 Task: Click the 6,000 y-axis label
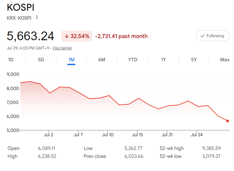[13, 116]
